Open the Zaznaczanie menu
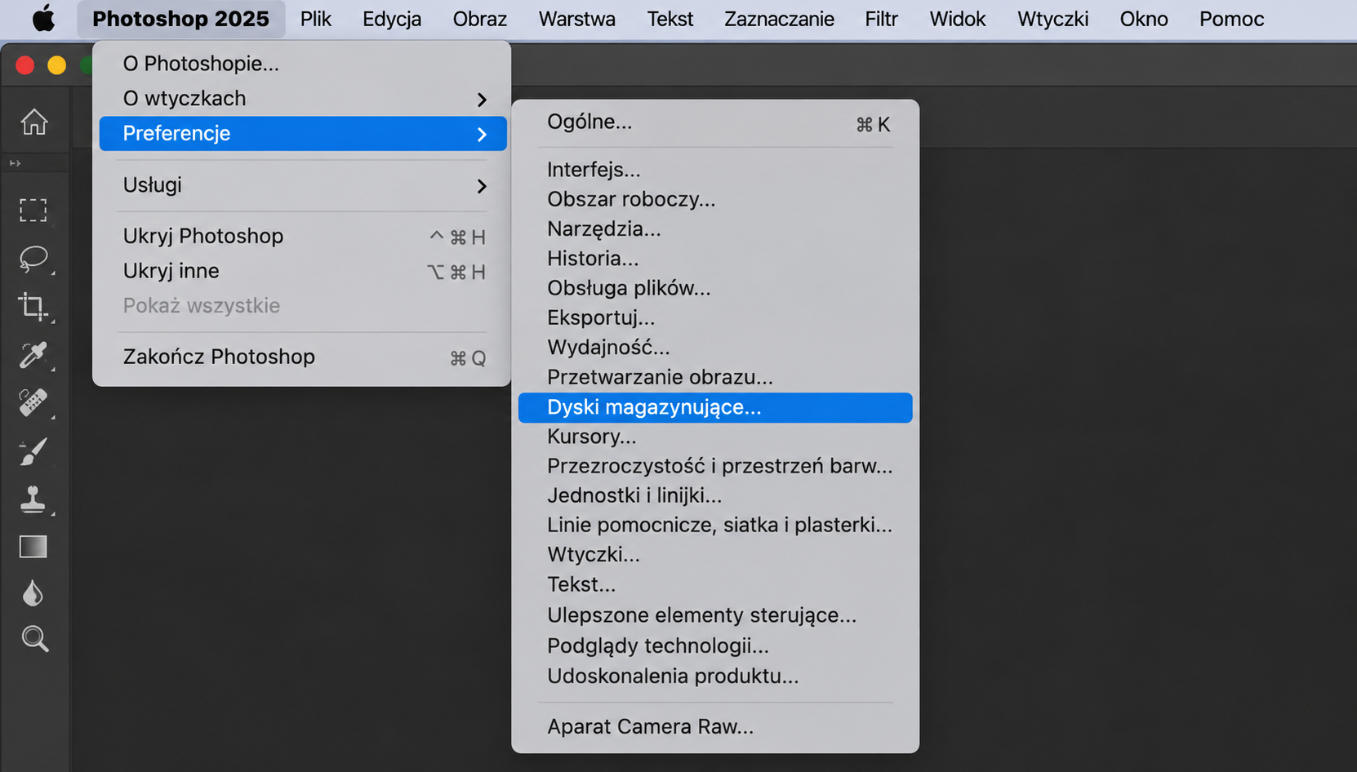 tap(780, 19)
